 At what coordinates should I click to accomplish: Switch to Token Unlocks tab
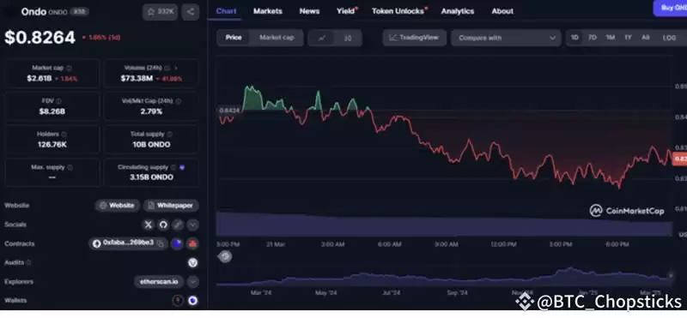(398, 11)
